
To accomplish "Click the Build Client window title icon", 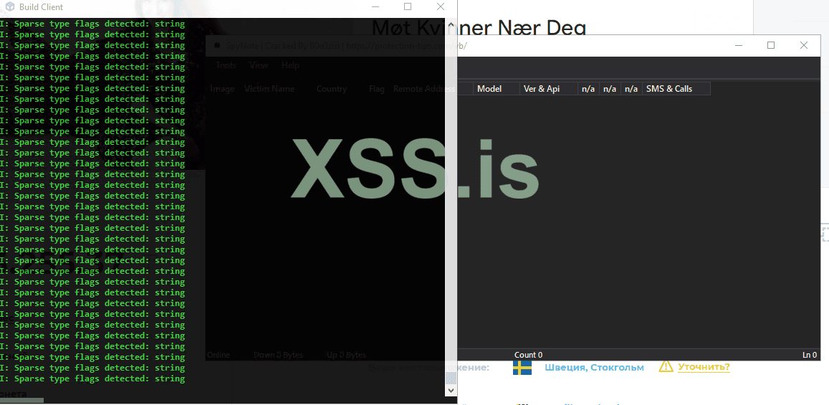I will tap(9, 7).
